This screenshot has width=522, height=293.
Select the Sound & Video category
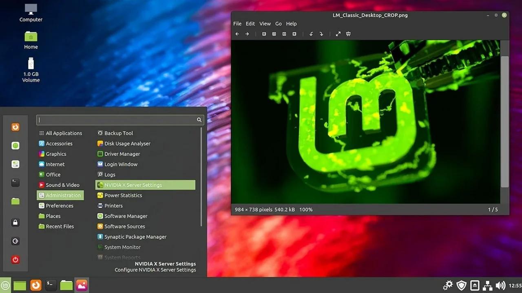click(x=62, y=185)
